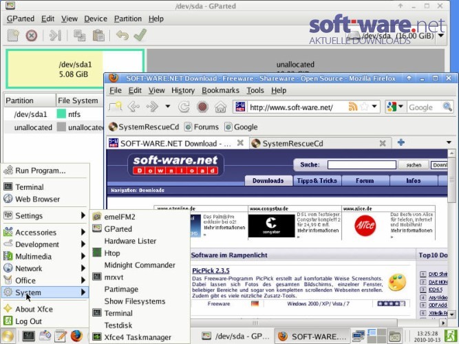
Task: Launch terminal icon on bottom panel
Action: click(28, 336)
